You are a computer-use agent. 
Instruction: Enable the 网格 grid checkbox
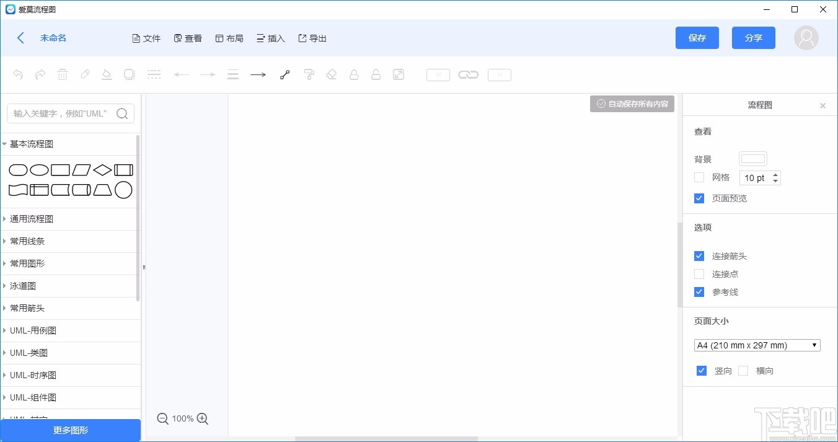tap(699, 177)
